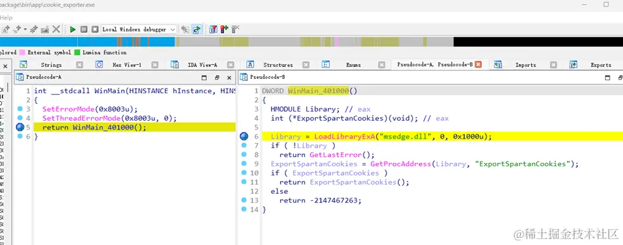
Task: Click the Structures tab A icon
Action: pos(250,65)
